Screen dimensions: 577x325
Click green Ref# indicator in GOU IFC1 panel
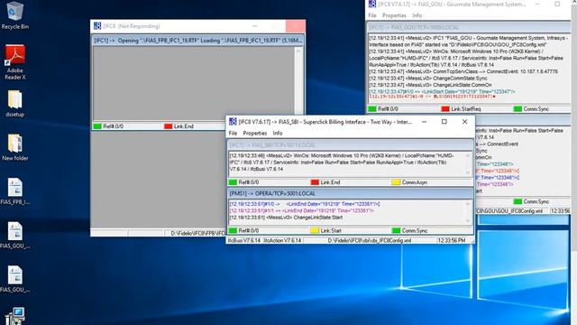click(x=372, y=109)
